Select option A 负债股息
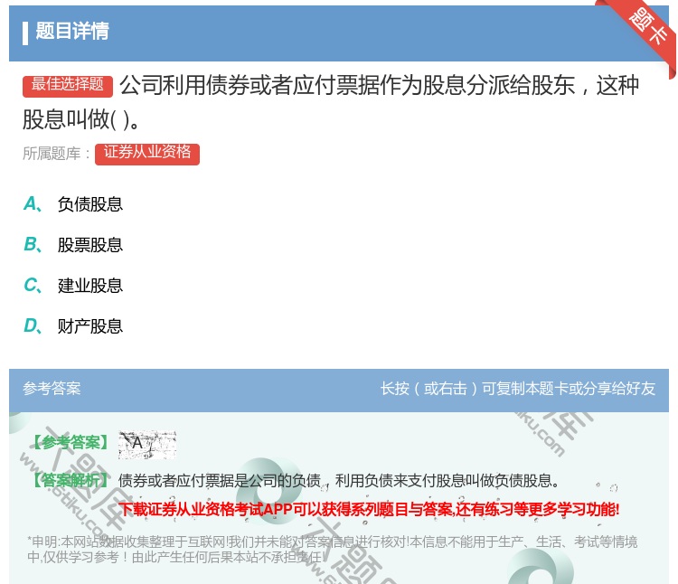678x584 pixels. [73, 204]
